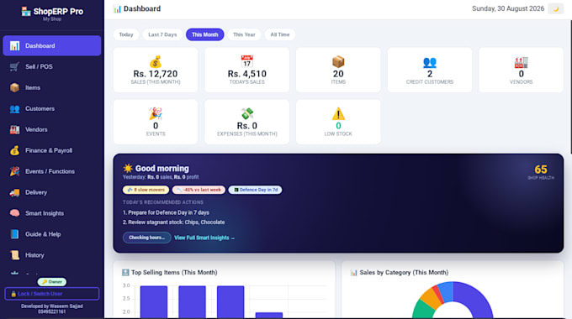The width and height of the screenshot is (572, 319).
Task: Select the Last 7 Days filter tab
Action: pyautogui.click(x=162, y=34)
